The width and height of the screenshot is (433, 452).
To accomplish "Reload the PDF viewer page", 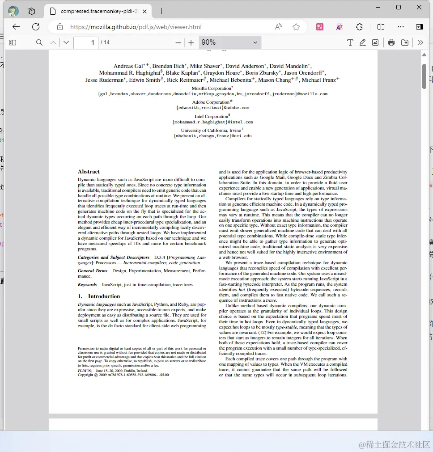I will point(36,27).
